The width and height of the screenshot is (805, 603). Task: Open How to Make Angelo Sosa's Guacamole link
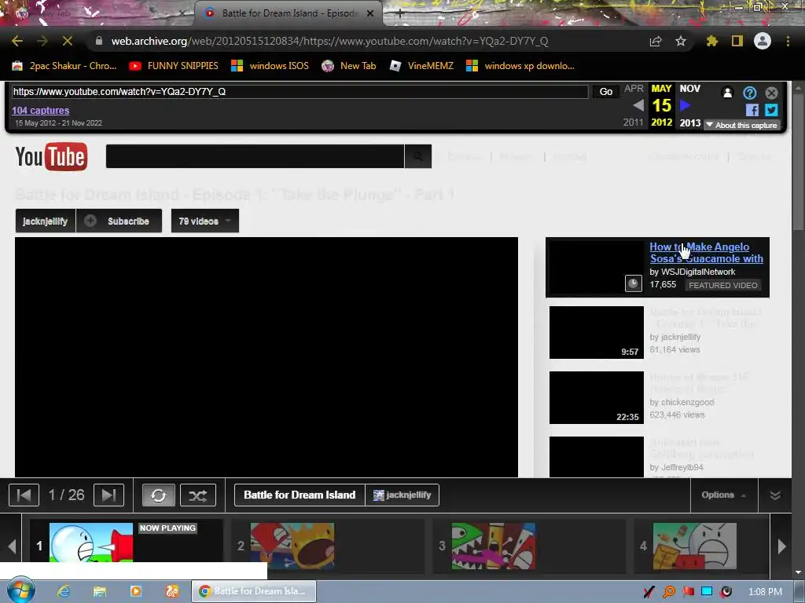[x=707, y=253]
